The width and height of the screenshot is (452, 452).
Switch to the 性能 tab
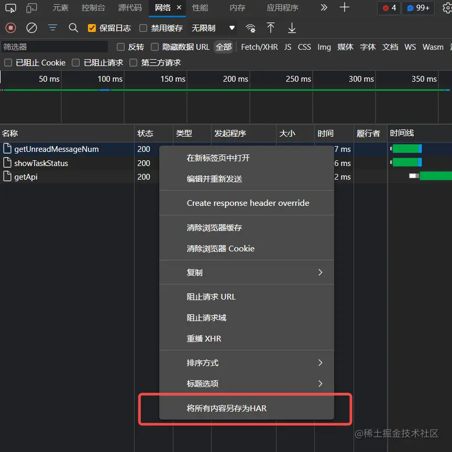tap(200, 8)
